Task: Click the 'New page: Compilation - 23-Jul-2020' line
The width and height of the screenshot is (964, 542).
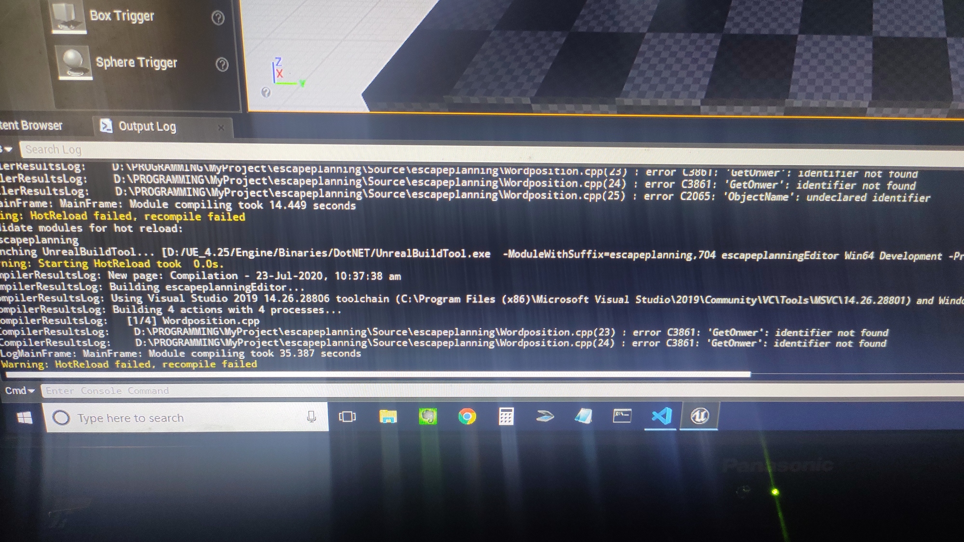Action: (x=201, y=276)
